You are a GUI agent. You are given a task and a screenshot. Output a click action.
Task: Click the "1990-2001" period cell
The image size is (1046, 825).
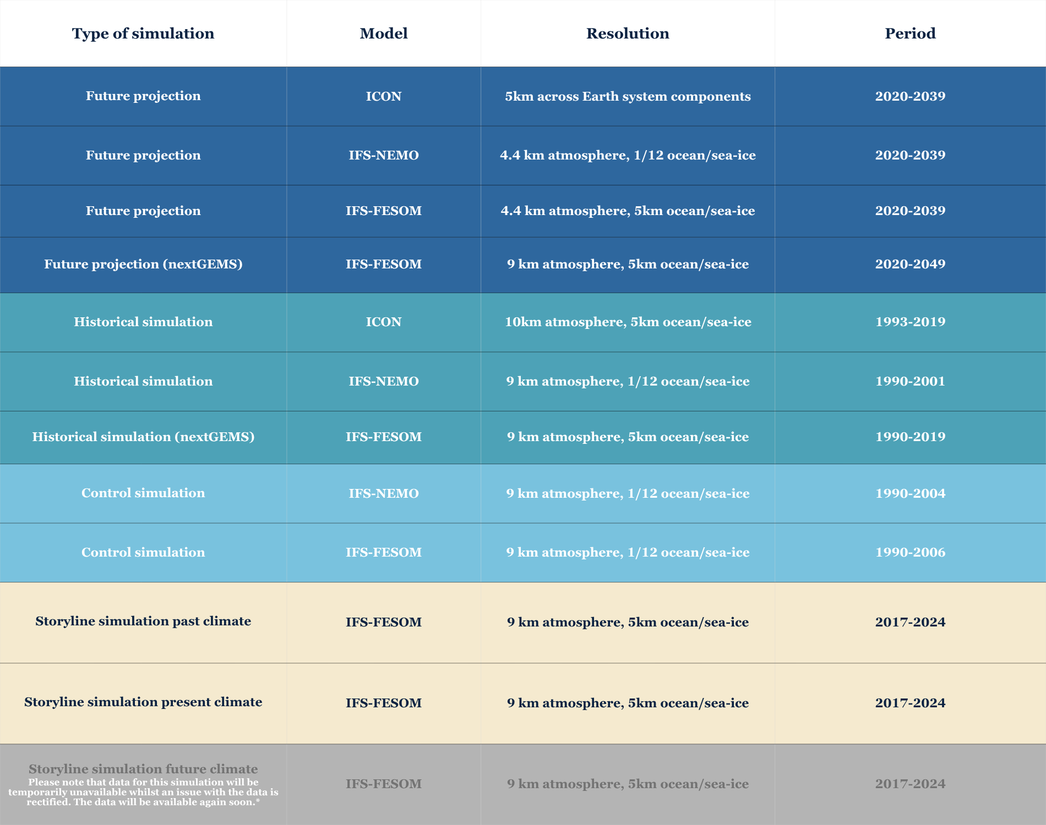910,381
